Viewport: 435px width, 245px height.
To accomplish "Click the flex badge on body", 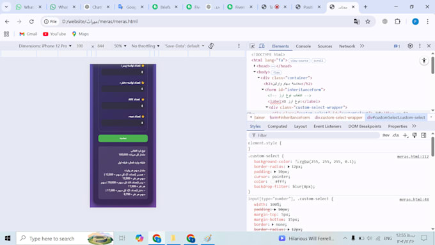I will tap(276, 72).
